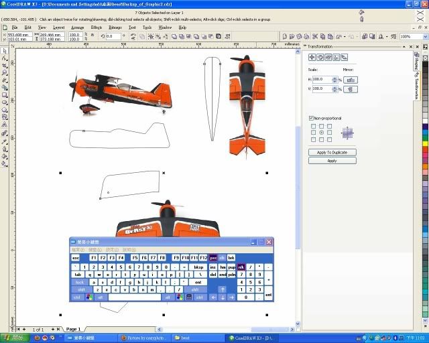Select the bottom-left anchor point checkbox

(x=313, y=139)
